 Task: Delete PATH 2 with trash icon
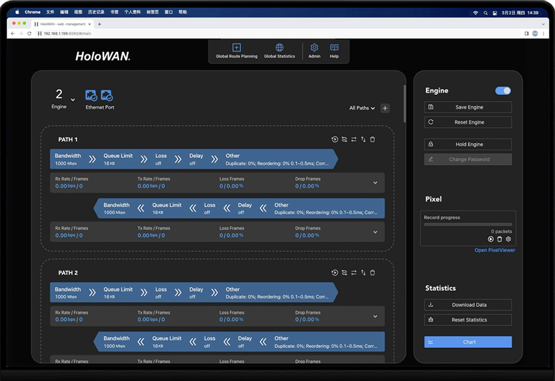tap(373, 273)
